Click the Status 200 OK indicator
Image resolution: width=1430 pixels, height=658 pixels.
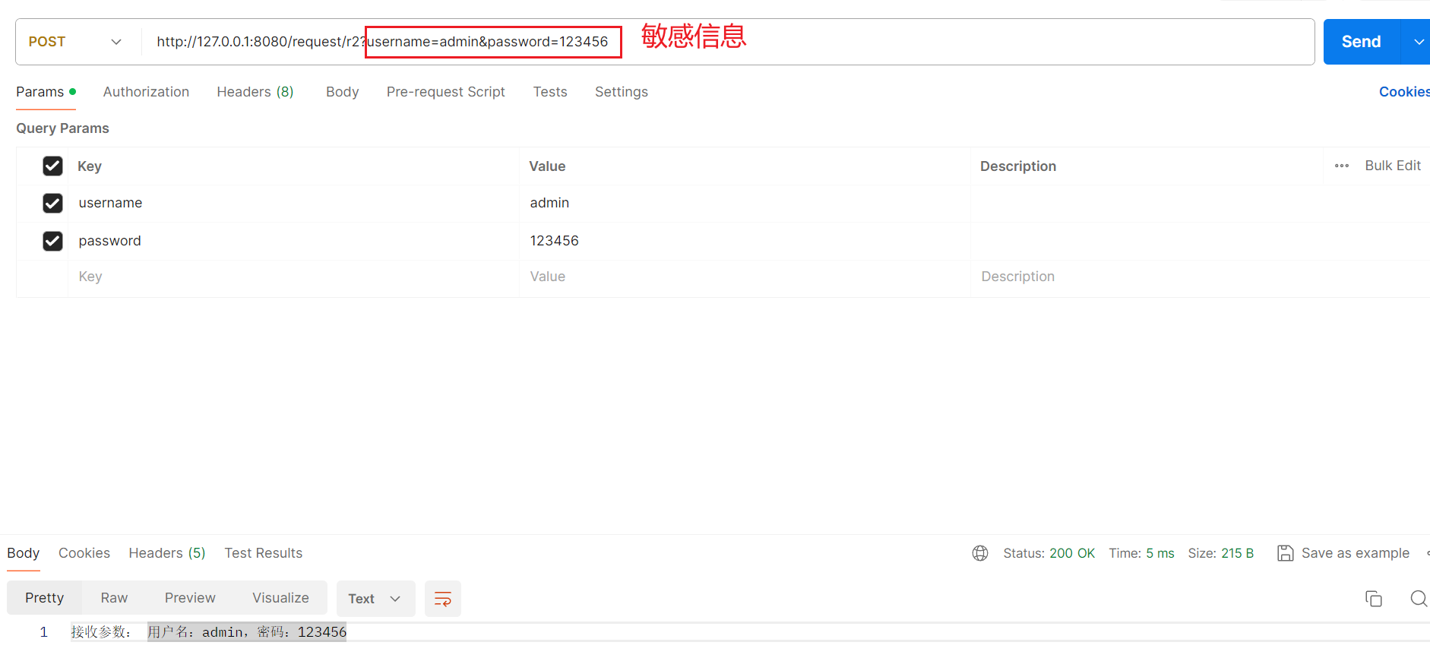click(1049, 553)
